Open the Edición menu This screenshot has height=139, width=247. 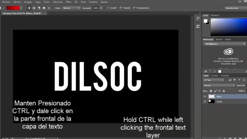coord(17,2)
